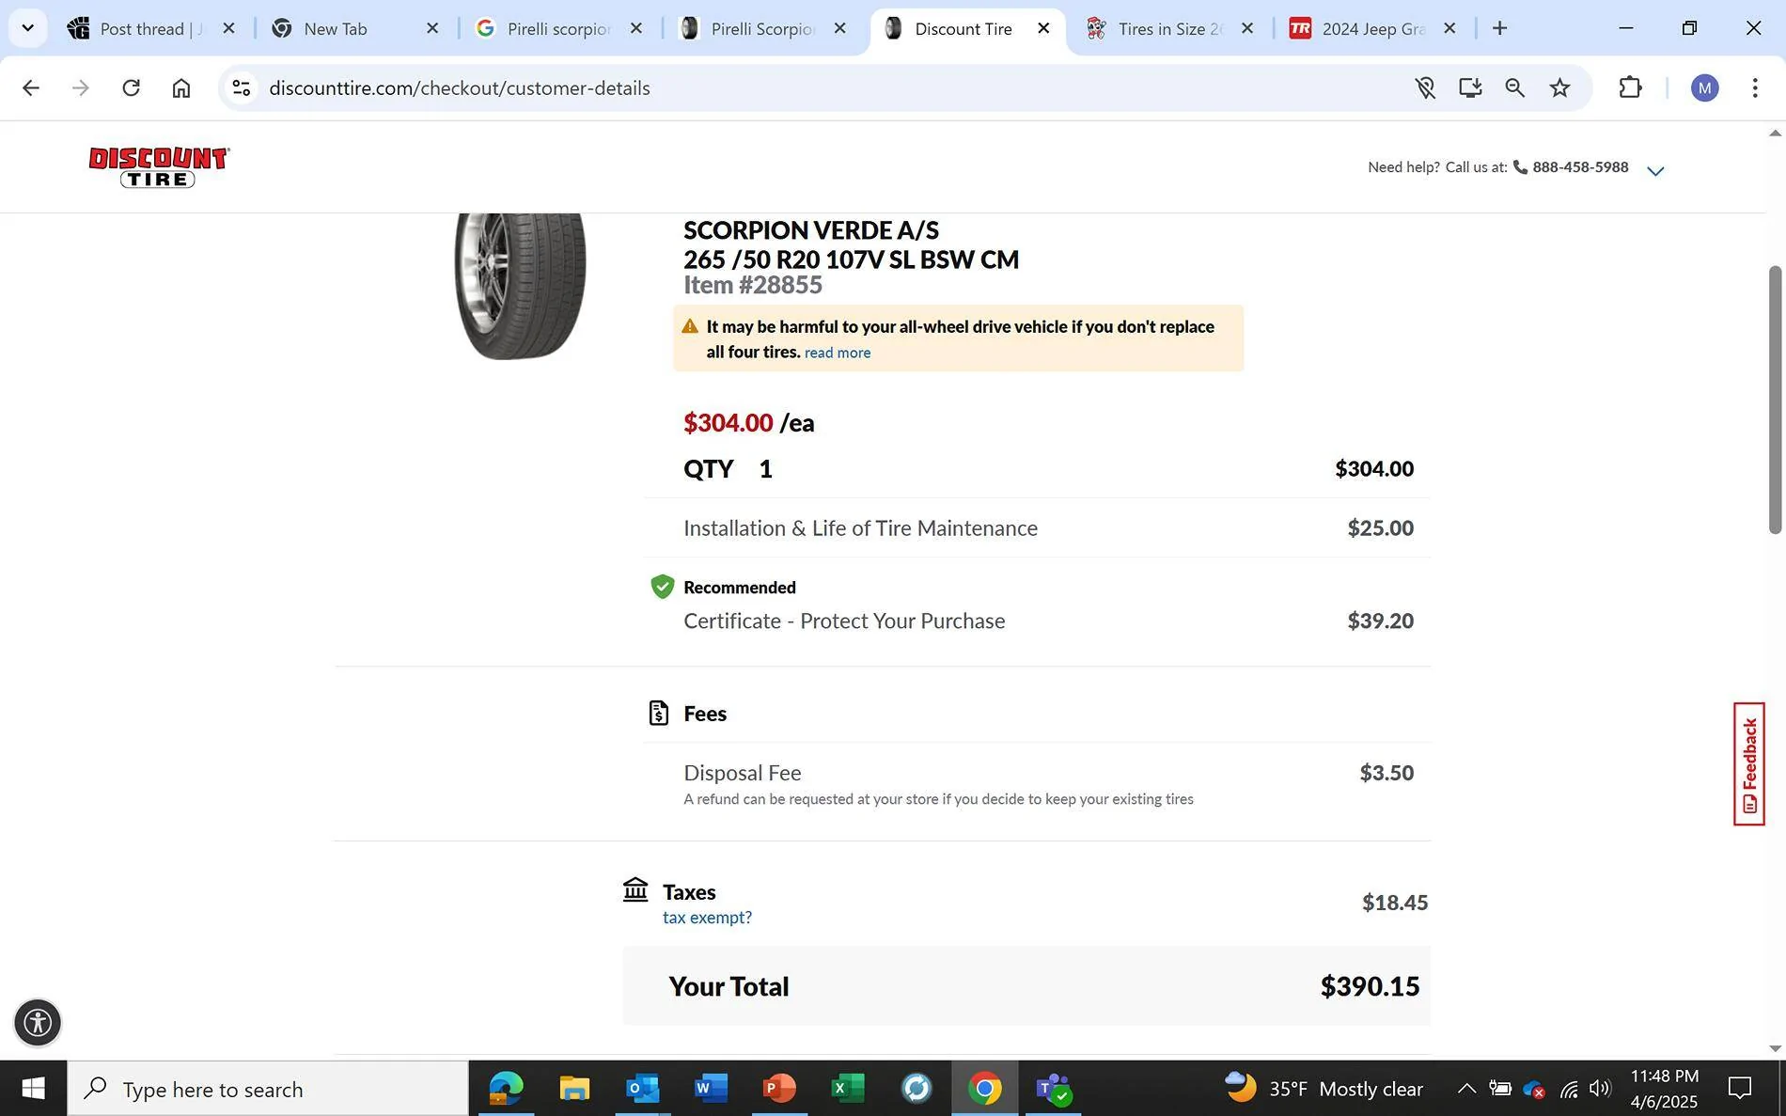The height and width of the screenshot is (1116, 1786).
Task: Open the tab search dropdown arrow
Action: [x=27, y=28]
